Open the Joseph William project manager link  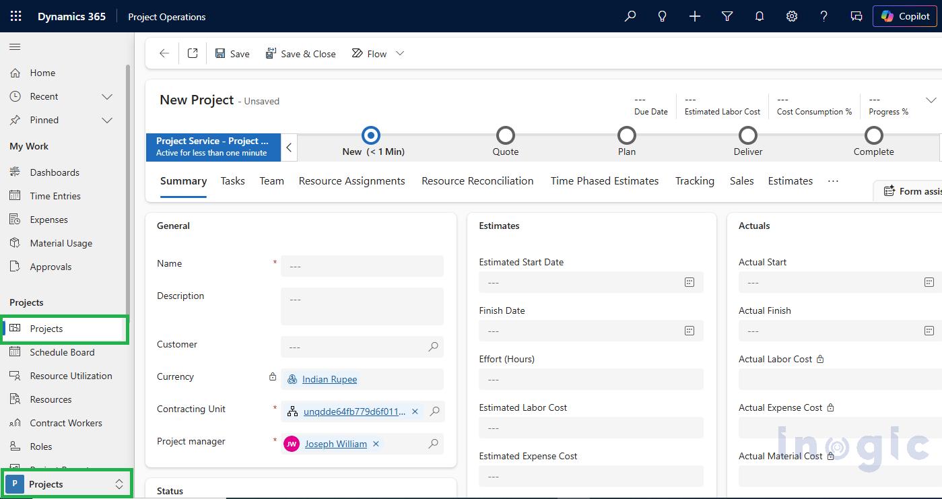point(336,444)
